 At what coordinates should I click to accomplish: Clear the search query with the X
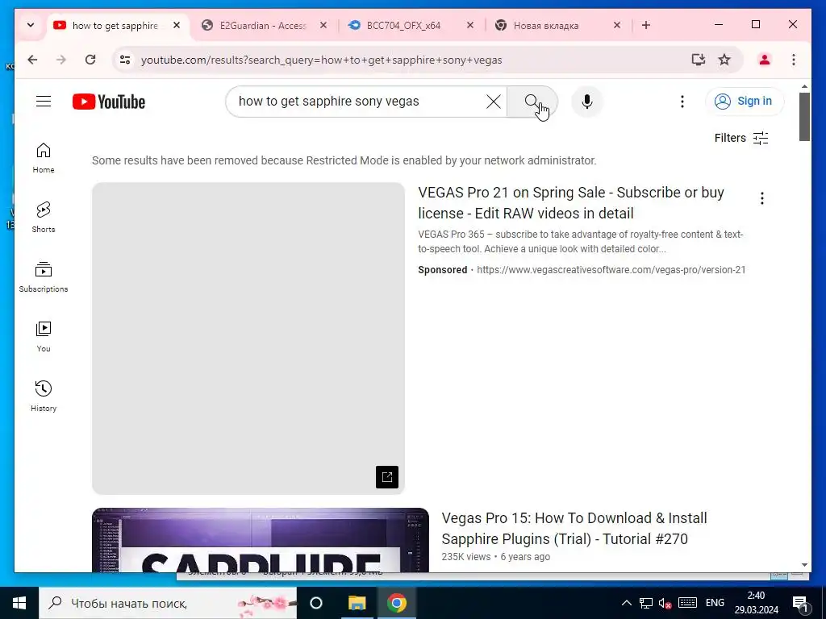(x=493, y=101)
